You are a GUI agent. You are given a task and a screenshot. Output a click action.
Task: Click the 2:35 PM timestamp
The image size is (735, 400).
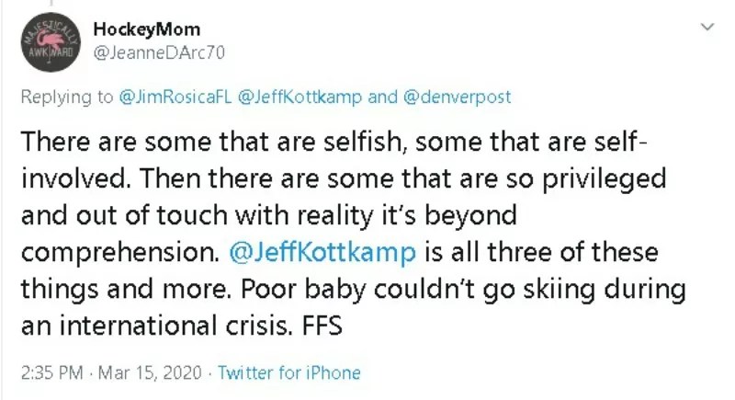point(50,373)
